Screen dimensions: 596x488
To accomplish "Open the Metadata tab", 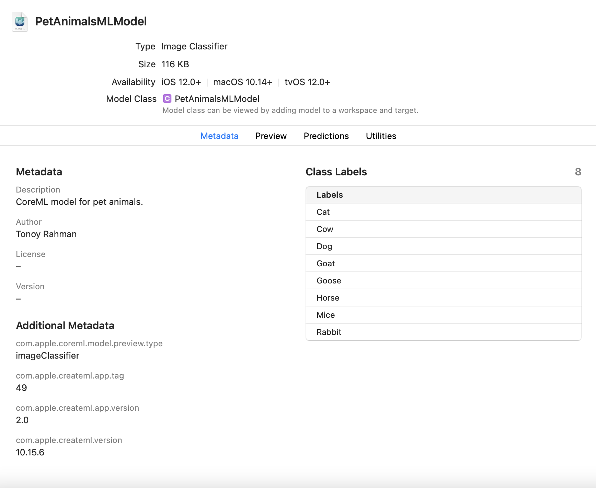I will pyautogui.click(x=219, y=136).
